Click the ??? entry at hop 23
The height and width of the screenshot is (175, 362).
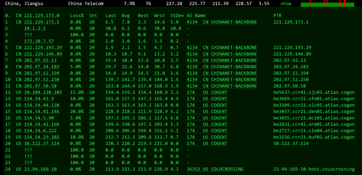pos(28,163)
